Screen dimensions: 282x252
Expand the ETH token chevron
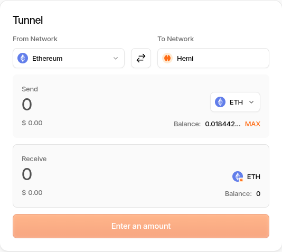click(251, 102)
